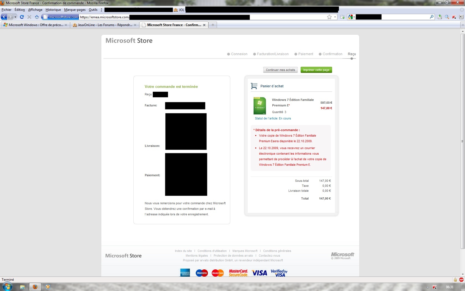
Task: Click the K virtual keyboard toolbar icon
Action: coord(461,17)
